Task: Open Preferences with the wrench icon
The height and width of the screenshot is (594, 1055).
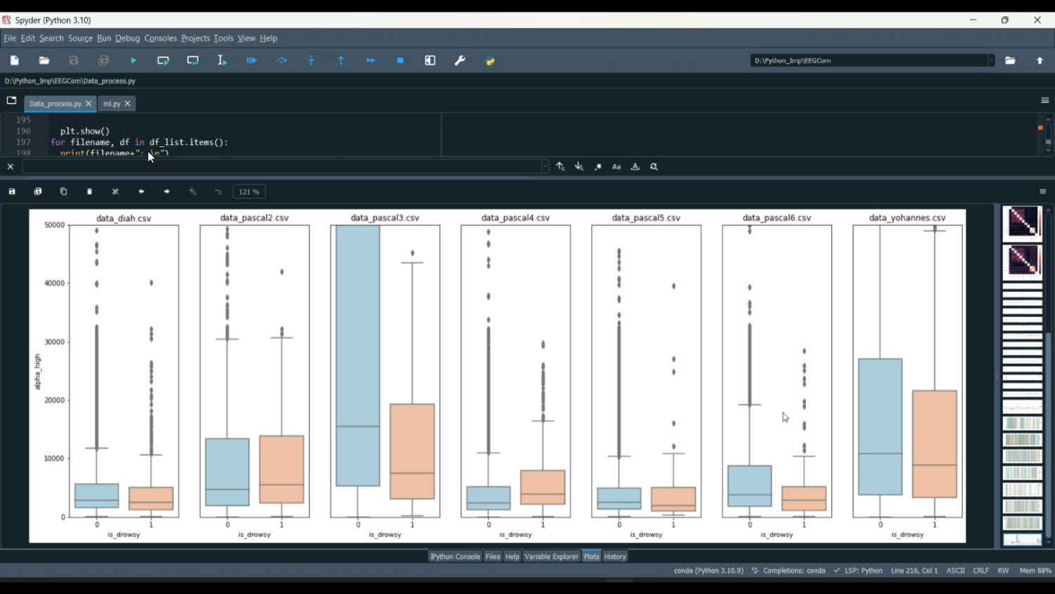Action: click(x=460, y=61)
